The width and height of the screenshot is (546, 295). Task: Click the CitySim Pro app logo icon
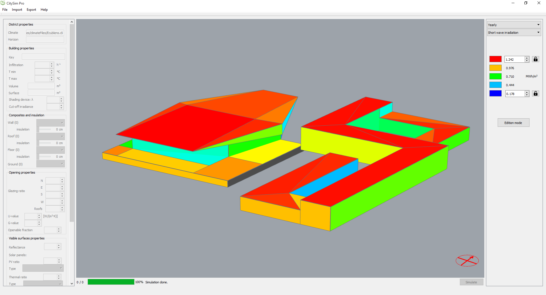(3, 3)
